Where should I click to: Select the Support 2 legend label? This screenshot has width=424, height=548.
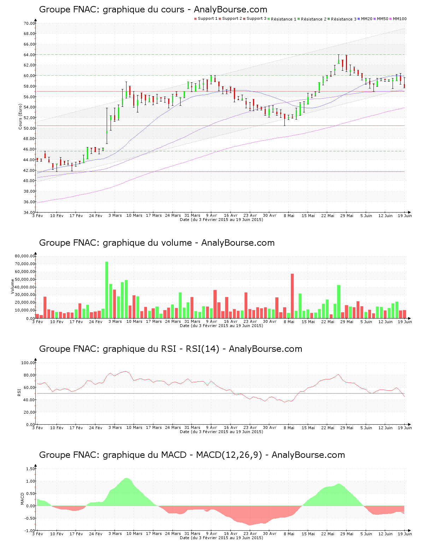[x=232, y=19]
